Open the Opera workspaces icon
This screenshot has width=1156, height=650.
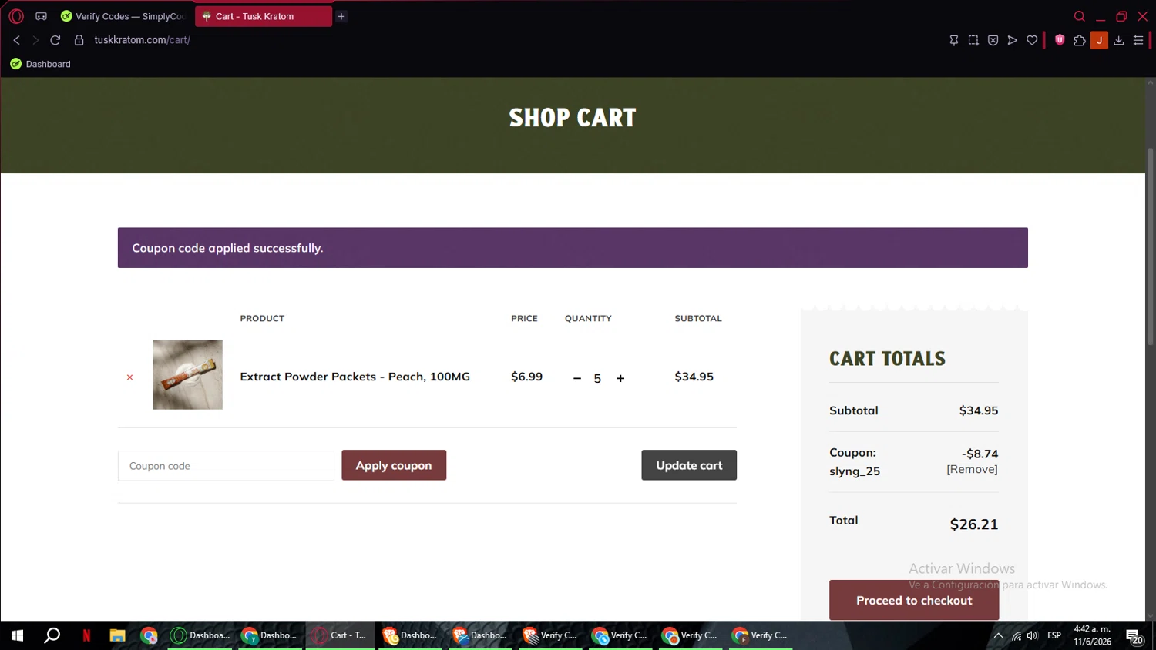click(x=42, y=16)
